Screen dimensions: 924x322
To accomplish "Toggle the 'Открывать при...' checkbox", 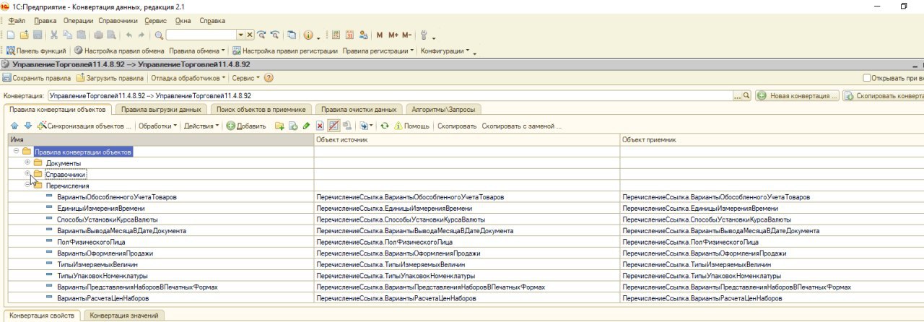I will (x=867, y=78).
